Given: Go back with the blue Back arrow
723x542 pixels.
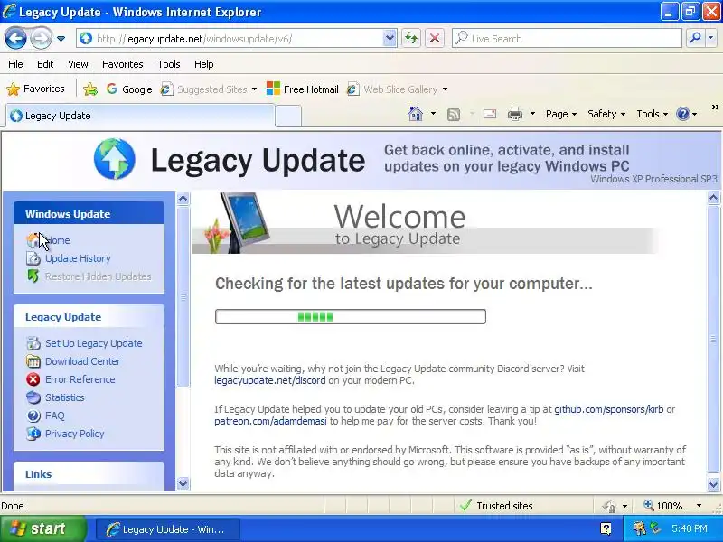Looking at the screenshot, I should click(15, 39).
